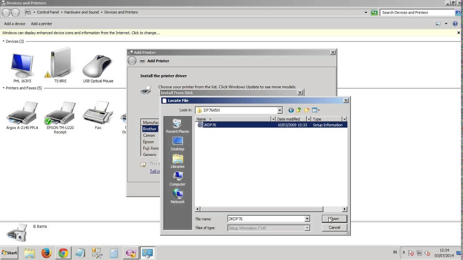Sort files by the Name column header
Screen dimensions: 463x260
coord(233,119)
